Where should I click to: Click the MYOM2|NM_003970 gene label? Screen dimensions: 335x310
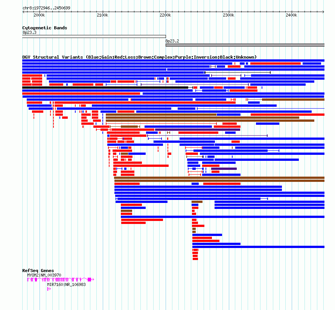(x=44, y=275)
